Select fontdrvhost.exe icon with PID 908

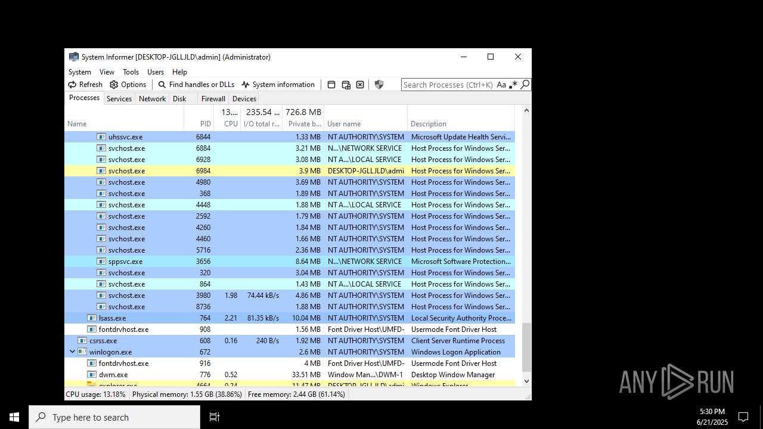(92, 329)
